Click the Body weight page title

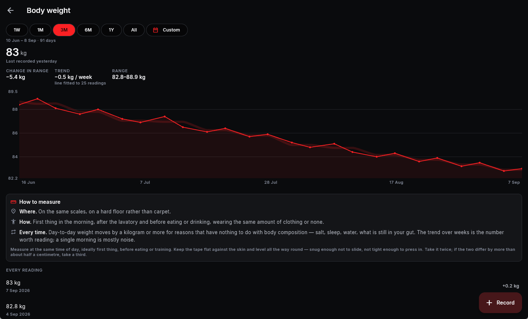(x=49, y=10)
